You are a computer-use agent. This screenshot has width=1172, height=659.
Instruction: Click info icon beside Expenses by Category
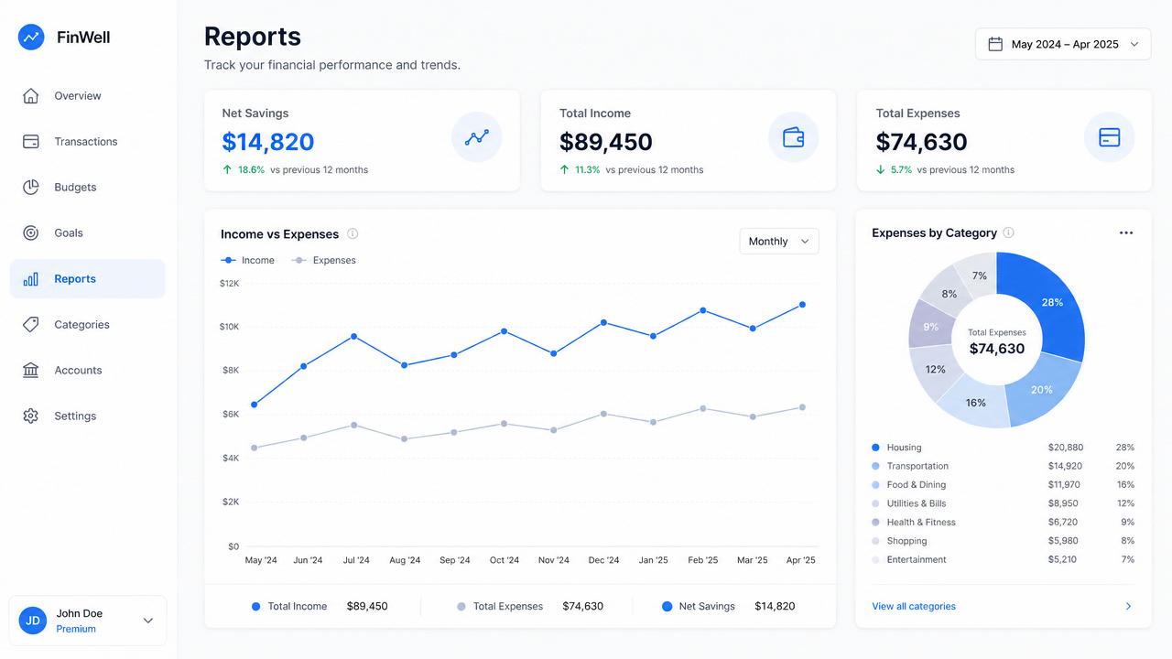1009,232
